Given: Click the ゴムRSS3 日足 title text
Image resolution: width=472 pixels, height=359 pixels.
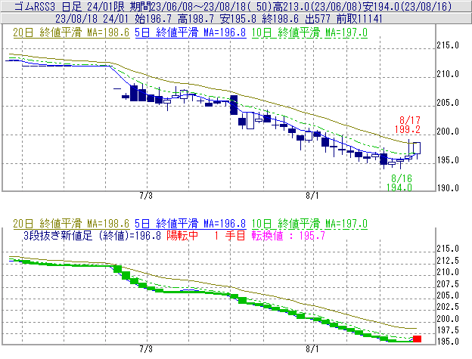Looking at the screenshot, I should pyautogui.click(x=48, y=6).
